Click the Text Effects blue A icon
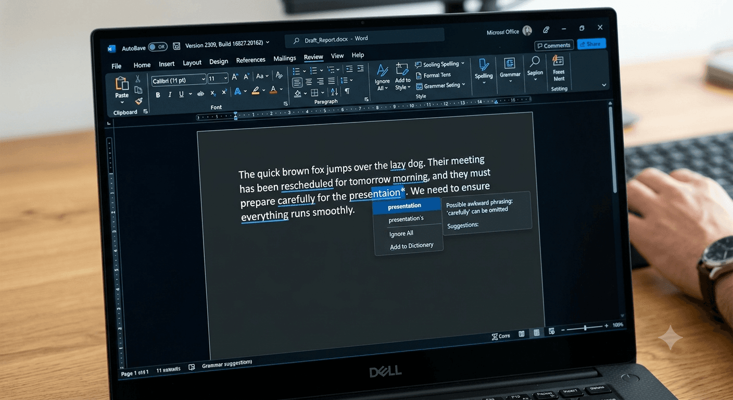Image resolution: width=733 pixels, height=400 pixels. pos(237,91)
